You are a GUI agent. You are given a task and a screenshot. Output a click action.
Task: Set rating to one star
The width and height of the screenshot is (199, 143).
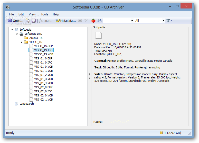click(x=111, y=122)
